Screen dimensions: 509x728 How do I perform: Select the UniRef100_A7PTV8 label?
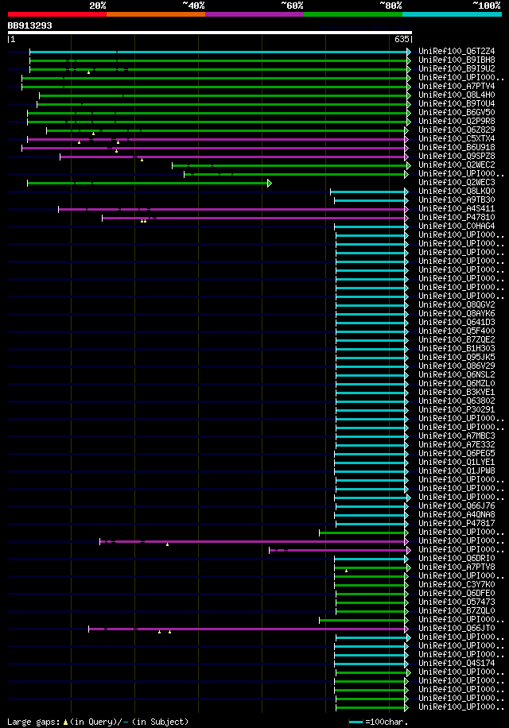coord(457,567)
